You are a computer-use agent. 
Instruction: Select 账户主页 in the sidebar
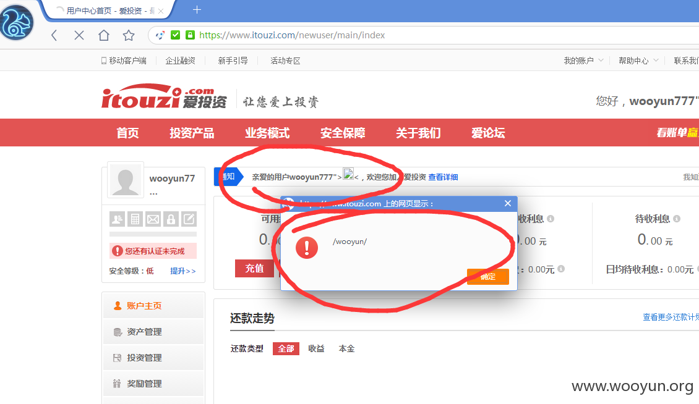pyautogui.click(x=153, y=306)
